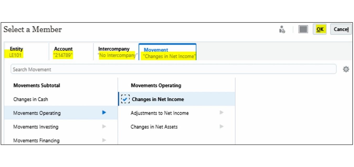Confirm selection with the OK button

[320, 29]
